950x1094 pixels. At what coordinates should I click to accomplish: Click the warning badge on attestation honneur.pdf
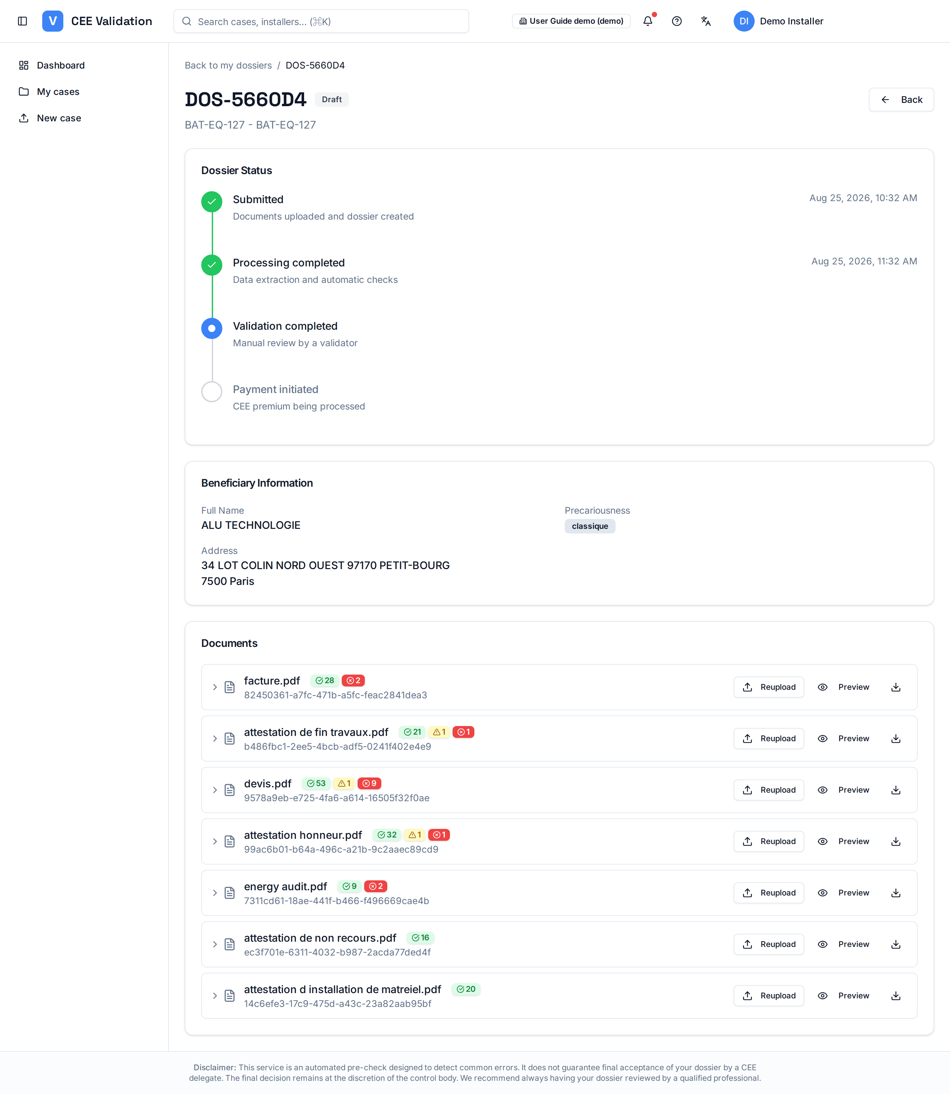coord(415,835)
